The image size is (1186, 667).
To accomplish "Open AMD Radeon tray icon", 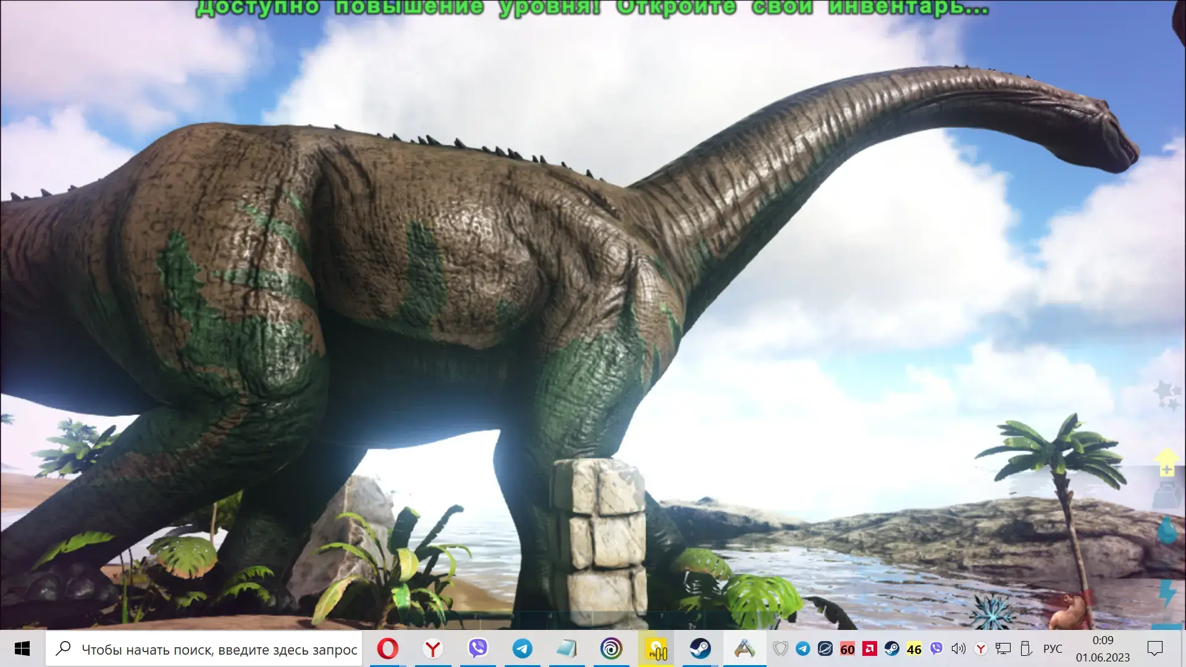I will tap(870, 648).
